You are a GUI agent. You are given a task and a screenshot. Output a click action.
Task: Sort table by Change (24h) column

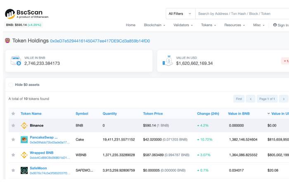(208, 114)
